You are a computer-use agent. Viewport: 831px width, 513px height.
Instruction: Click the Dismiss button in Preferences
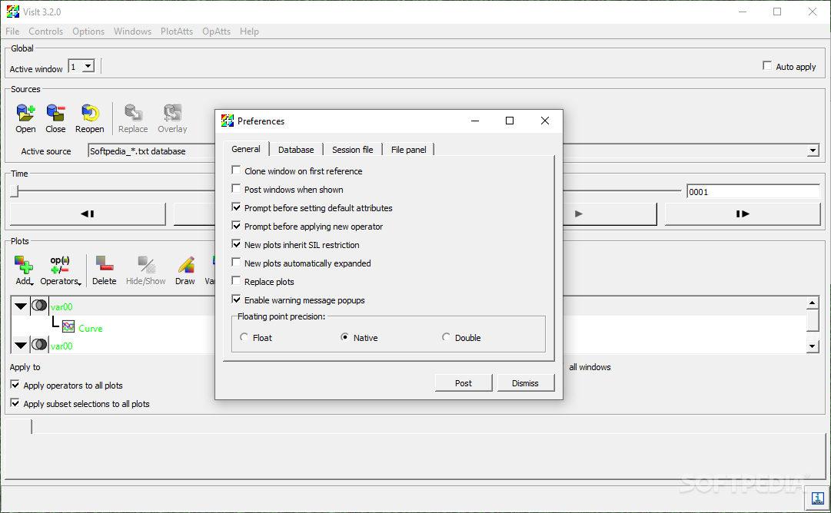coord(525,382)
